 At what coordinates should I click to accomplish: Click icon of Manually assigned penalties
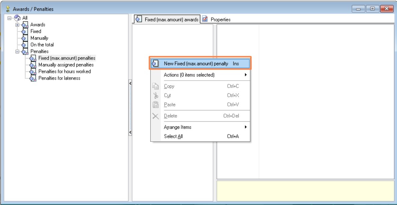[x=33, y=65]
